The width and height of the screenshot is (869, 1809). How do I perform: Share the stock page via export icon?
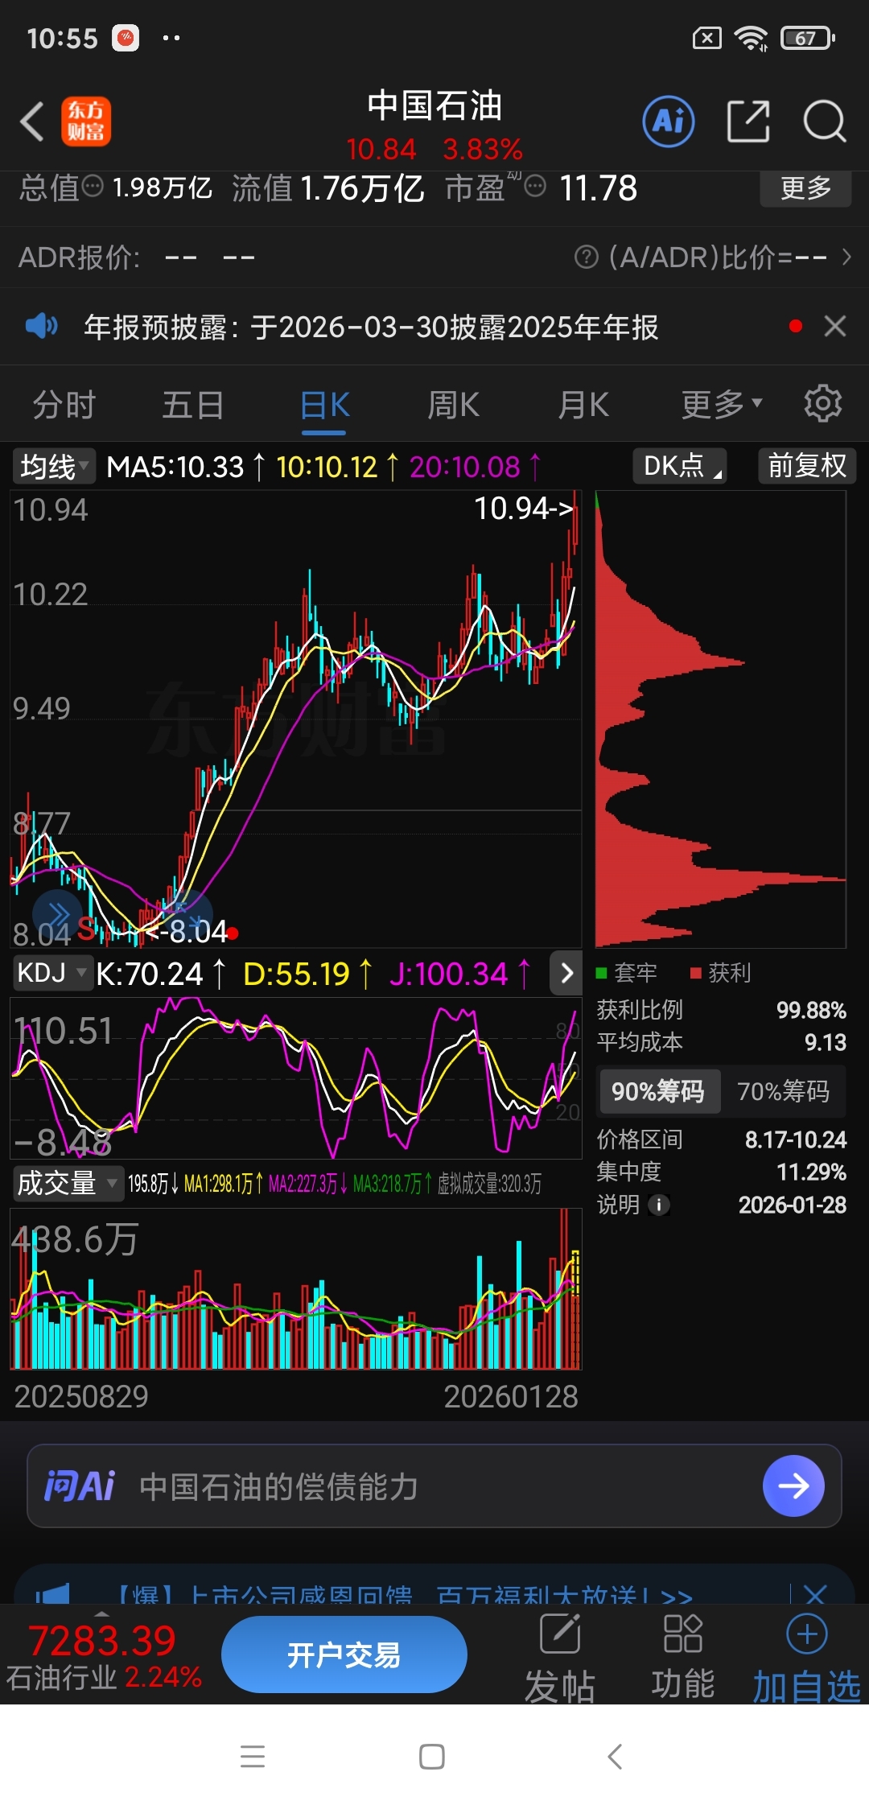click(x=748, y=122)
